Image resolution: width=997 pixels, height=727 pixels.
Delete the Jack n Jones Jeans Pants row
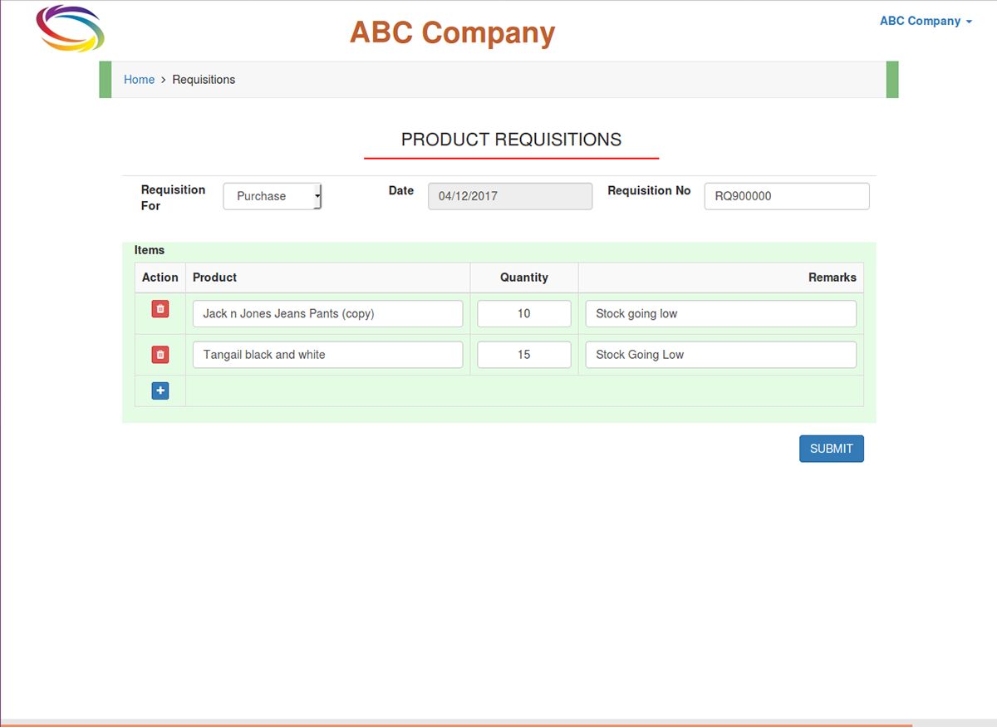click(x=160, y=309)
